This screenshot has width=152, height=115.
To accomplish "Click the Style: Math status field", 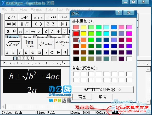I will pos(18,113).
